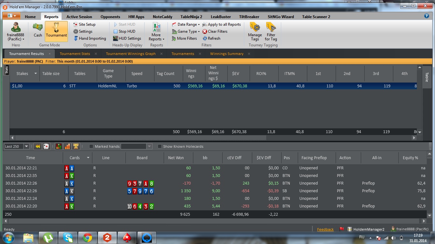Click Clear Filters

(215, 31)
